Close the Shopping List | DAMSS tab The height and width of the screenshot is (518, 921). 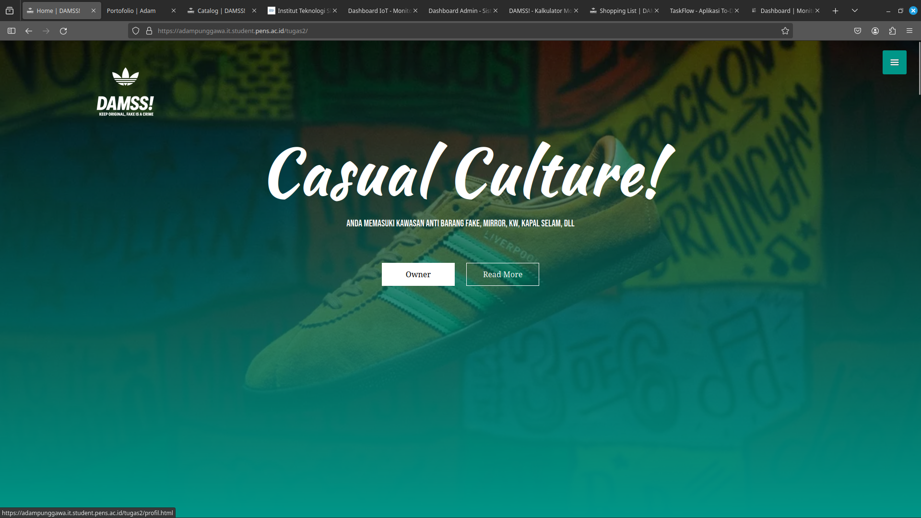pyautogui.click(x=656, y=10)
